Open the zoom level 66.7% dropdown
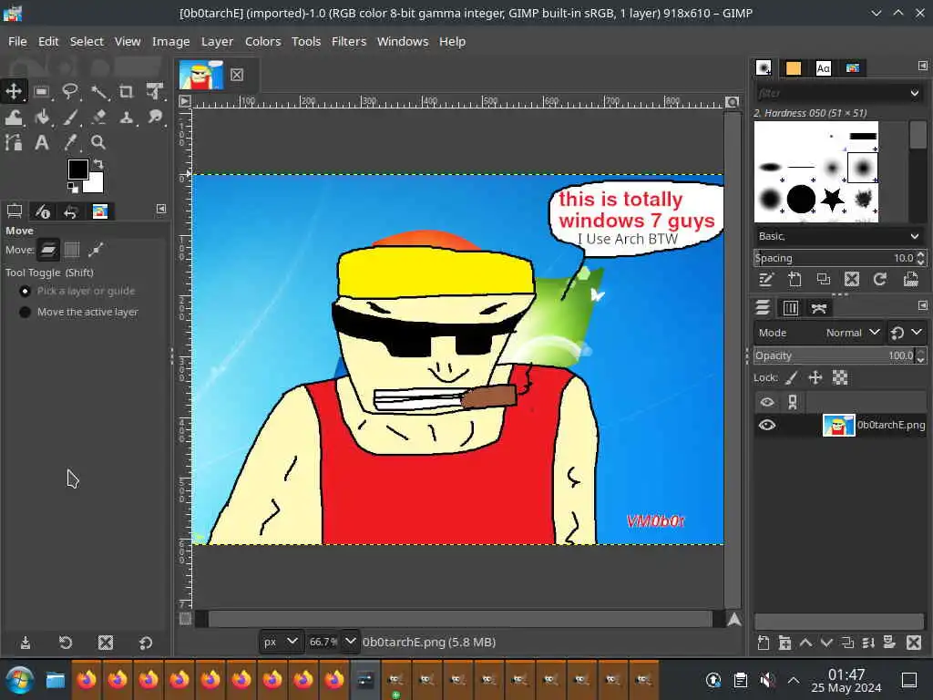 click(x=350, y=642)
